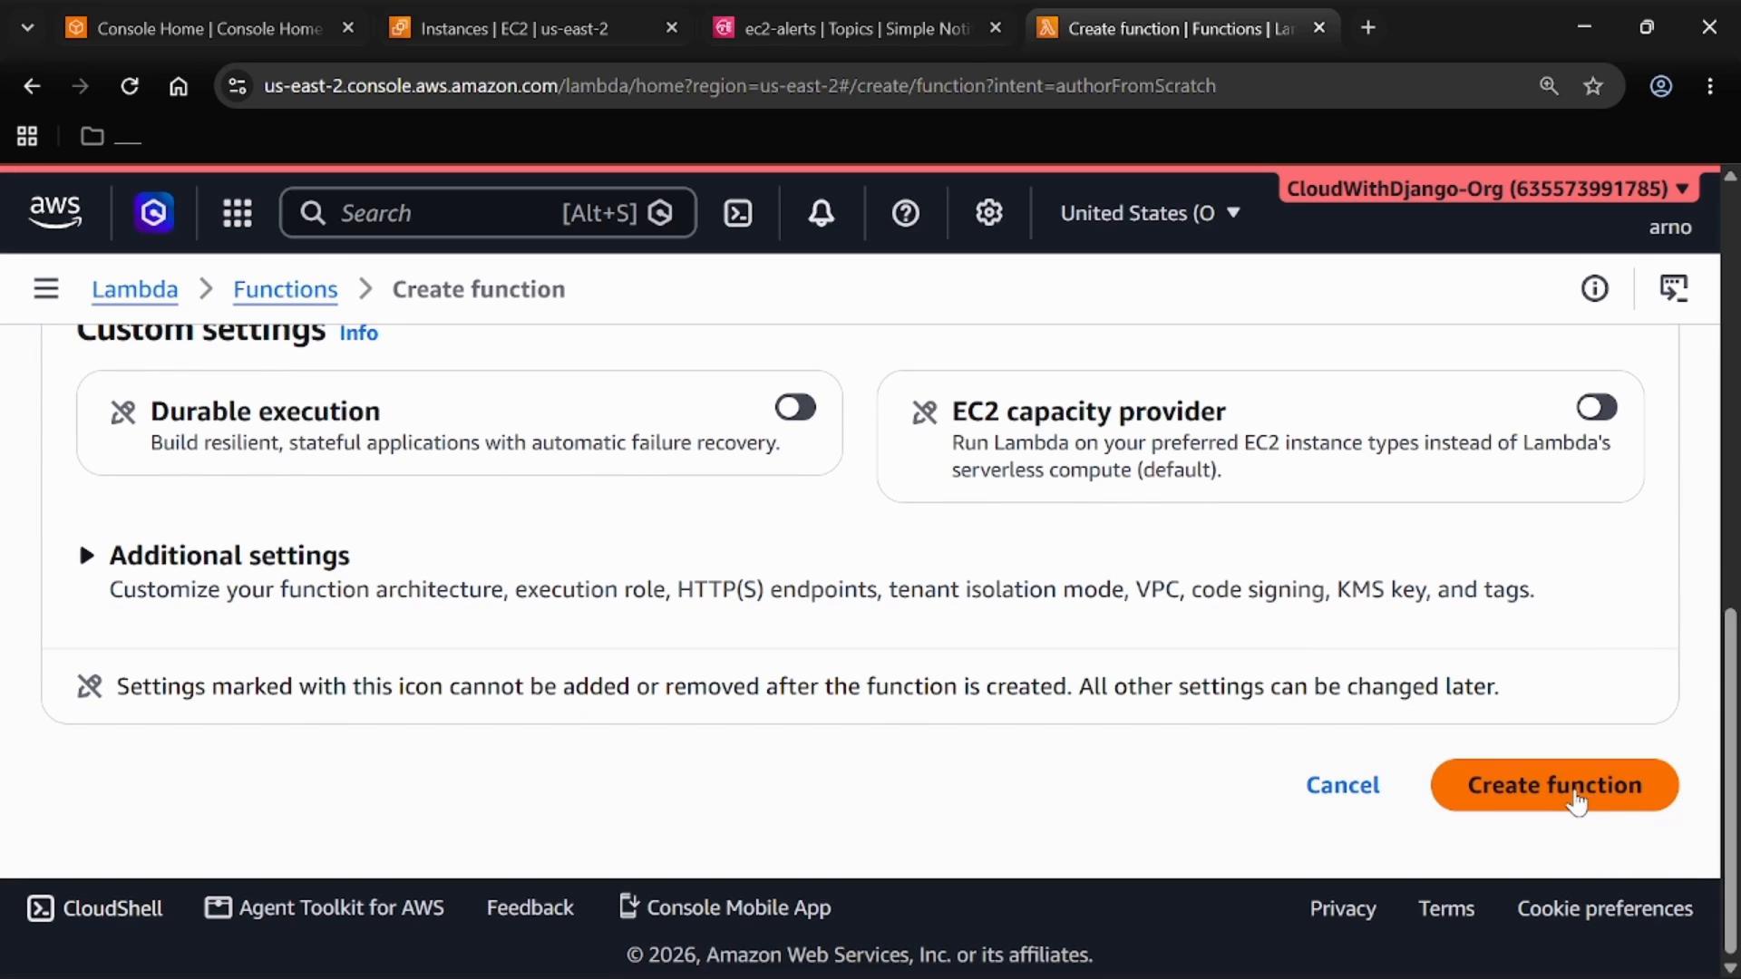The image size is (1741, 979).
Task: Open the Amazon Q icon in header
Action: click(x=153, y=213)
